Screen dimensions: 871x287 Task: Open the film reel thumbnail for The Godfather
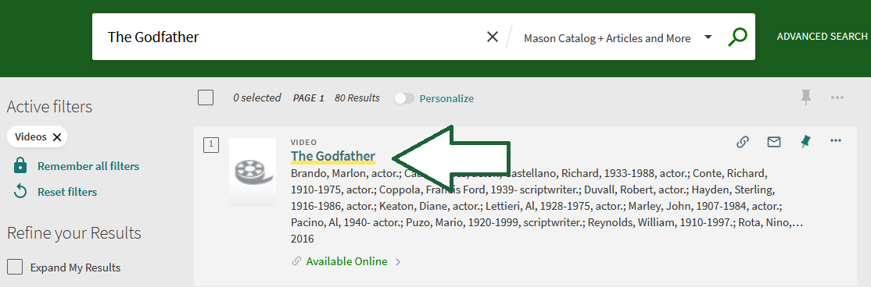[x=253, y=172]
